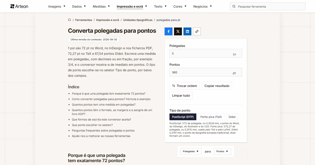Viewport: 315px width, 165px height.
Task: Click the 'para' text between unit dropdowns
Action: 208,151
